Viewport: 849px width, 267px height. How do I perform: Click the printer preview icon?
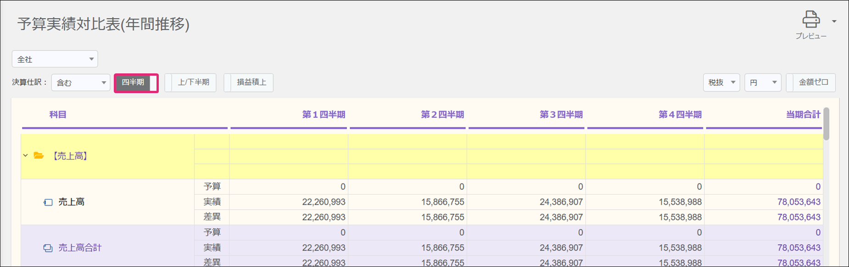pyautogui.click(x=811, y=20)
